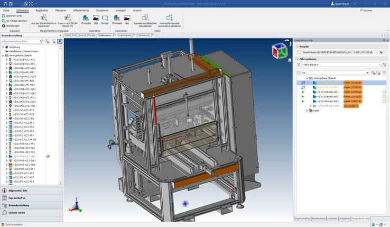Click the Bündel import icon
The width and height of the screenshot is (390, 227).
coord(105,18)
